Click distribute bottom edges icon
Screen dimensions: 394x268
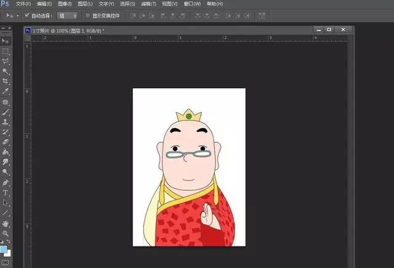216,16
